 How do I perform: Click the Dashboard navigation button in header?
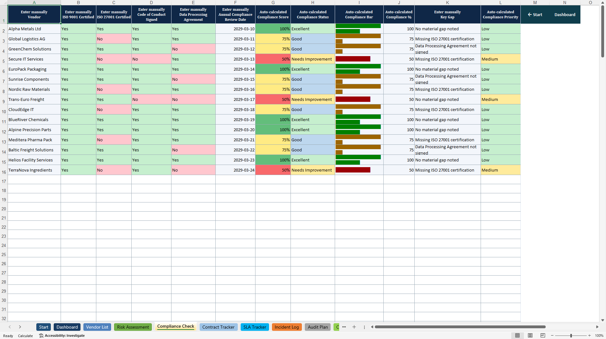tap(565, 15)
